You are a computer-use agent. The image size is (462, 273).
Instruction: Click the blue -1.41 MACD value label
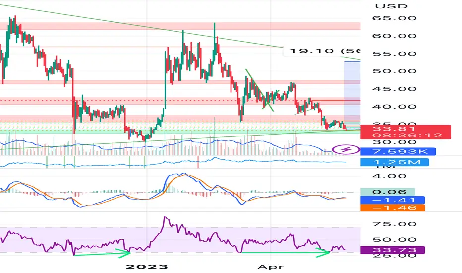(393, 200)
